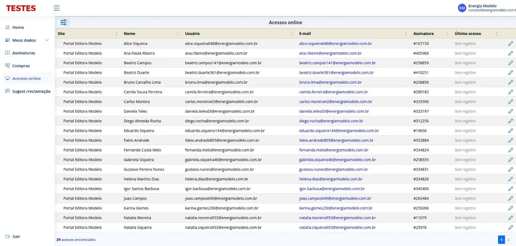
Task: Select Acessos online menu item
Action: 27,78
